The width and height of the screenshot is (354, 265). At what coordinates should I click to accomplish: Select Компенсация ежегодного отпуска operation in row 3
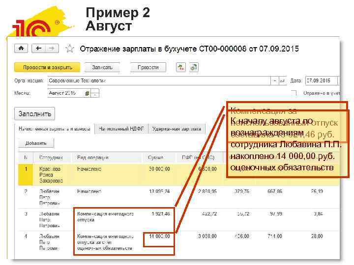point(105,216)
